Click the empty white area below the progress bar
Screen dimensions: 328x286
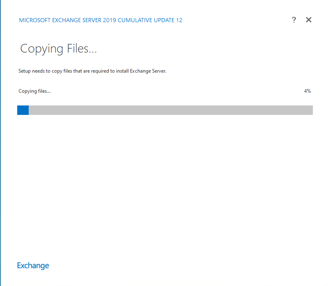tap(164, 185)
